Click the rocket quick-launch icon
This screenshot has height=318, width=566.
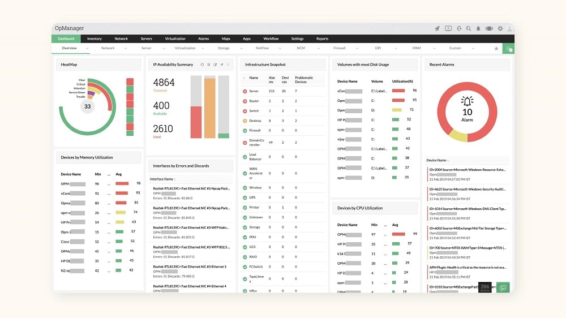[x=437, y=28]
